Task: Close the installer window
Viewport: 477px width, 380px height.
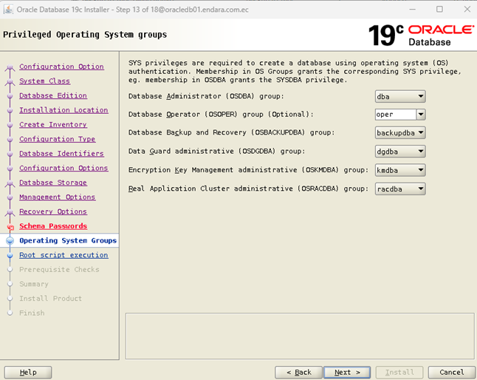Action: coord(467,10)
